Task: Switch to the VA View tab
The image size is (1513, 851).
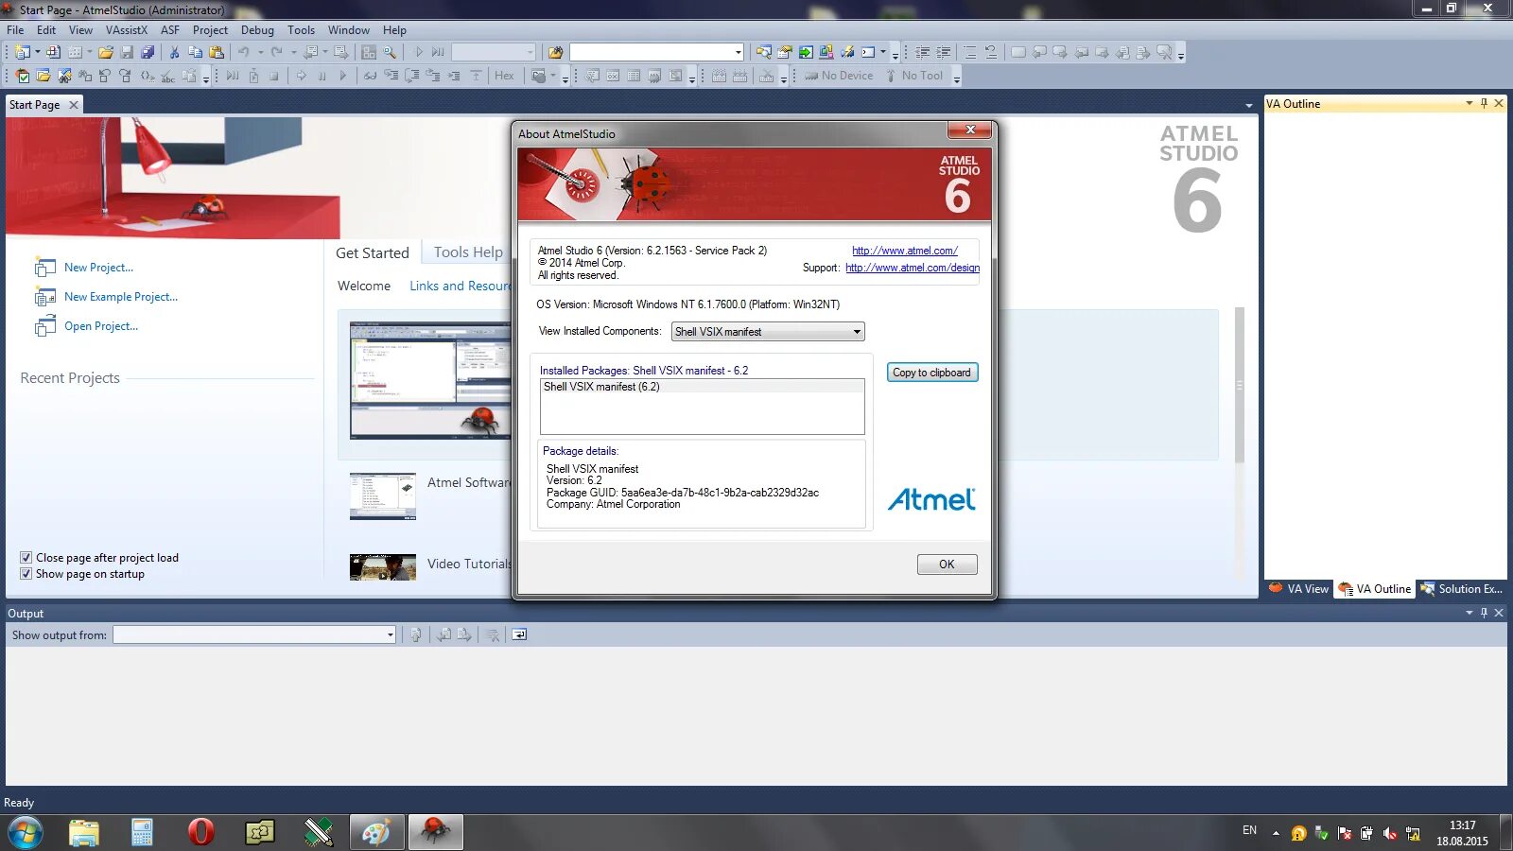Action: tap(1299, 589)
